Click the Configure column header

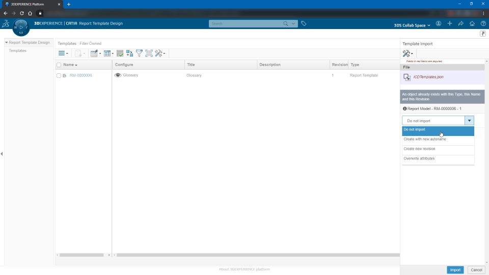click(x=148, y=65)
